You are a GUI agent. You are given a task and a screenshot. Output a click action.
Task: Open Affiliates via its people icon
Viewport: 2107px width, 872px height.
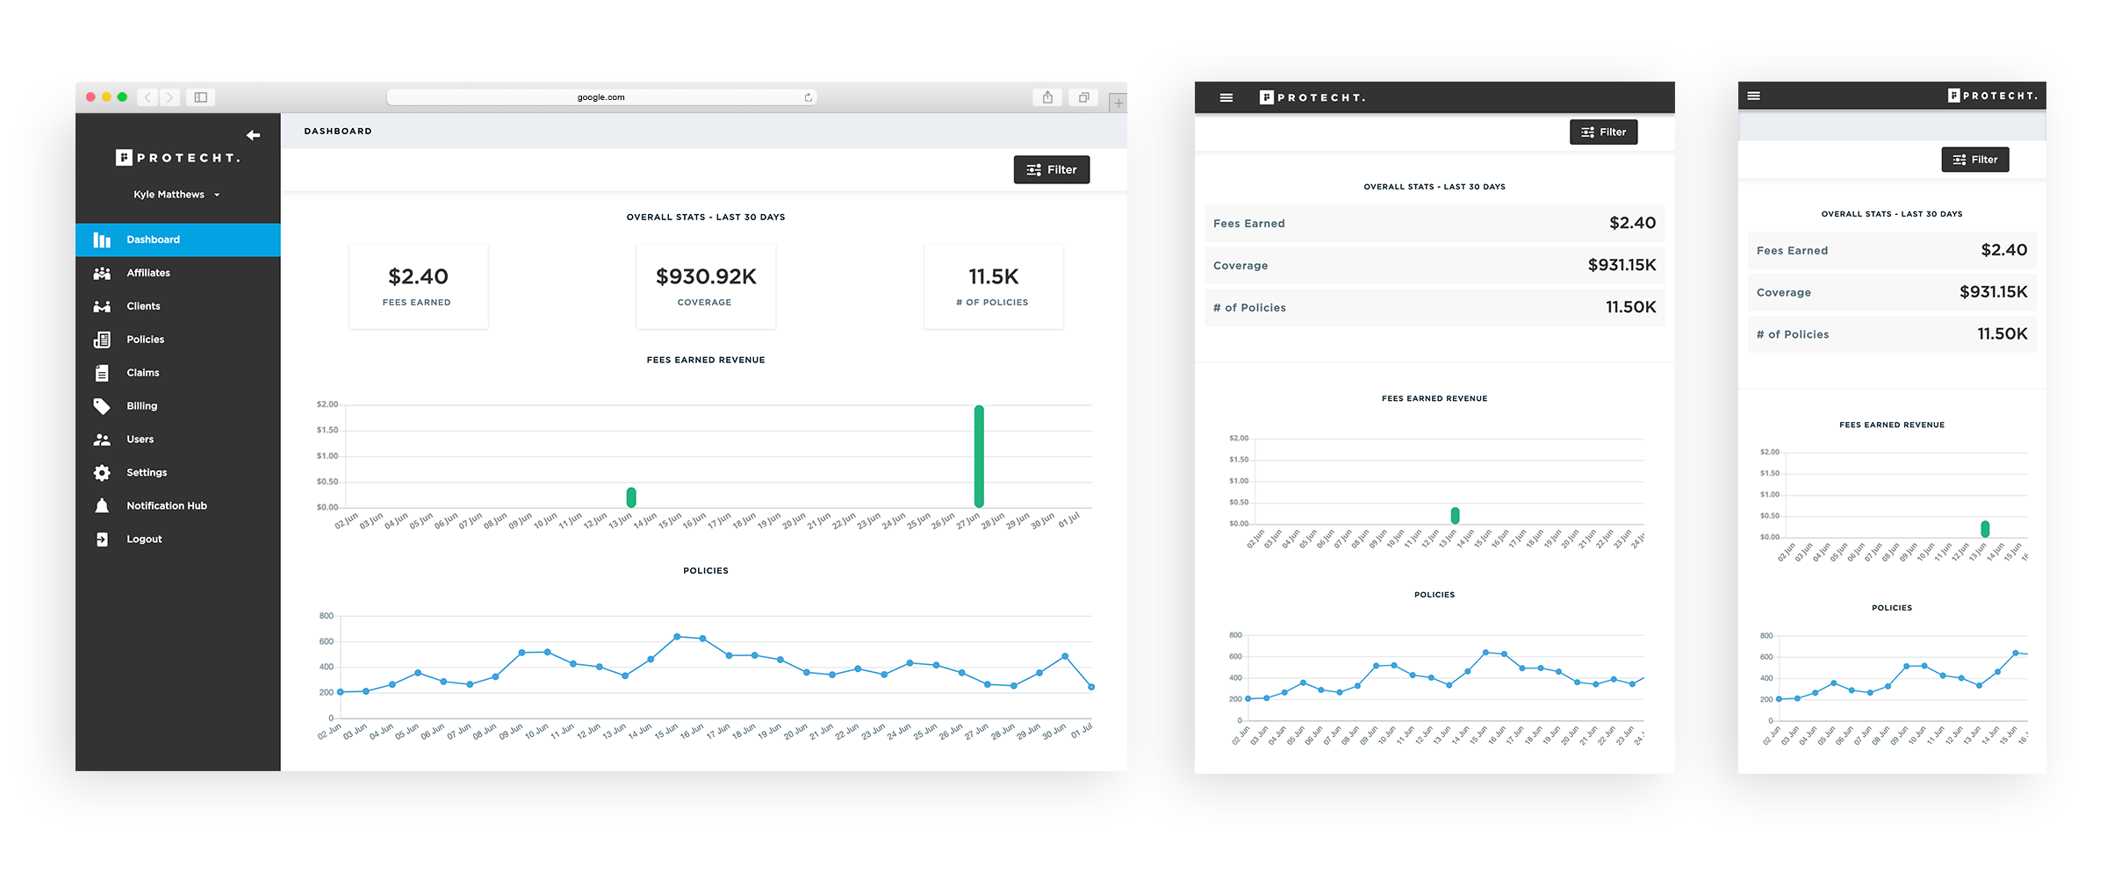[x=102, y=273]
